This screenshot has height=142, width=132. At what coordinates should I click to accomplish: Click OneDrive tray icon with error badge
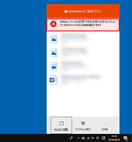[83, 138]
